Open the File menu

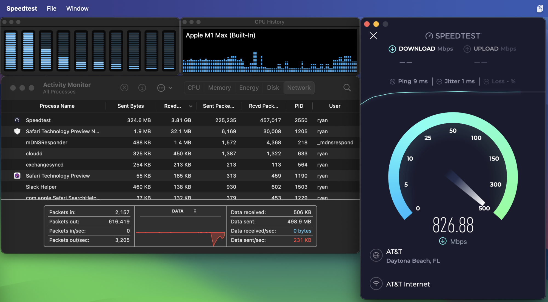[x=52, y=8]
